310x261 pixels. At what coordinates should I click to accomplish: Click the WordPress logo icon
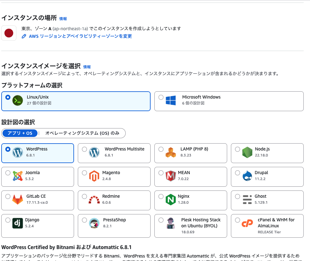click(x=18, y=152)
